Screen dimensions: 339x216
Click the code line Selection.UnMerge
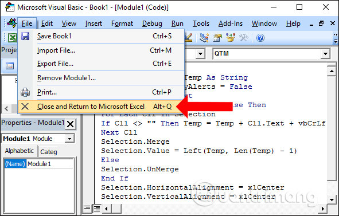tap(140, 169)
